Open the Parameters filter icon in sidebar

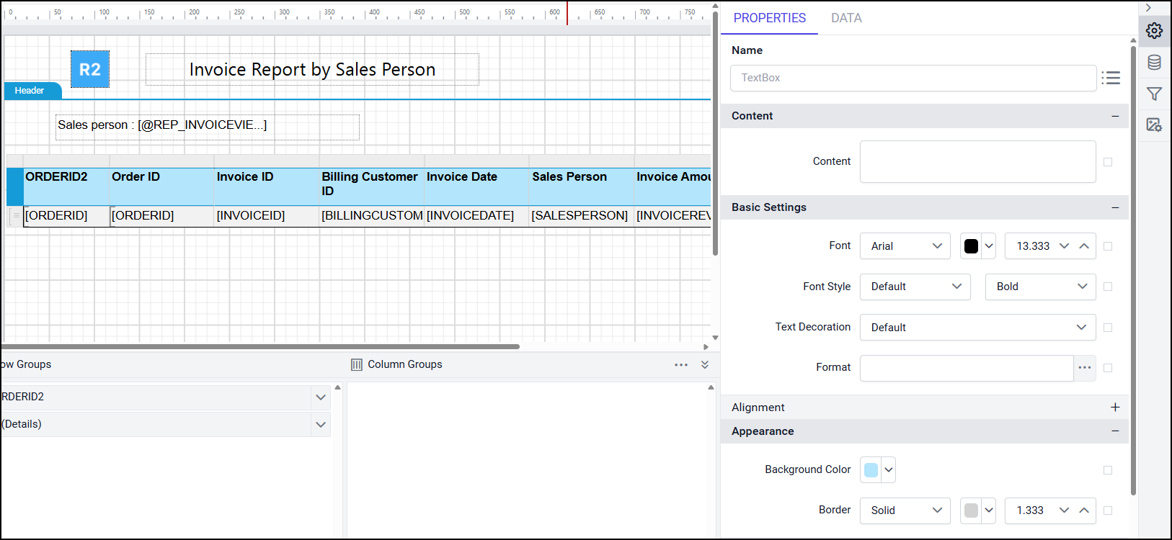click(x=1154, y=94)
